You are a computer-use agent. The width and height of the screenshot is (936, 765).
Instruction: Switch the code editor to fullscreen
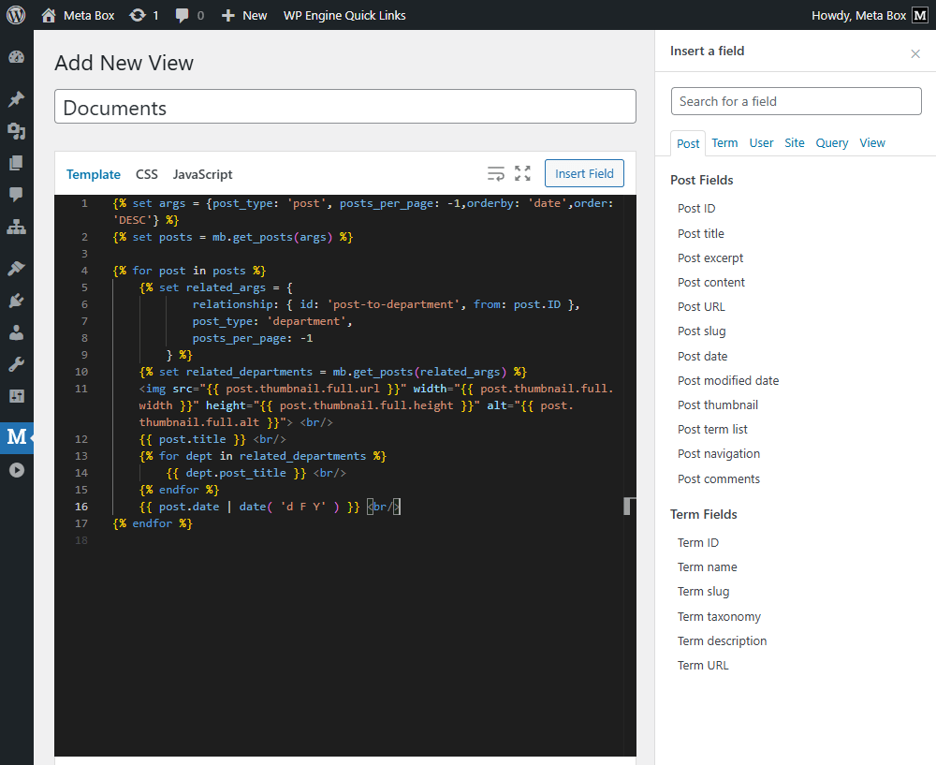pos(522,173)
